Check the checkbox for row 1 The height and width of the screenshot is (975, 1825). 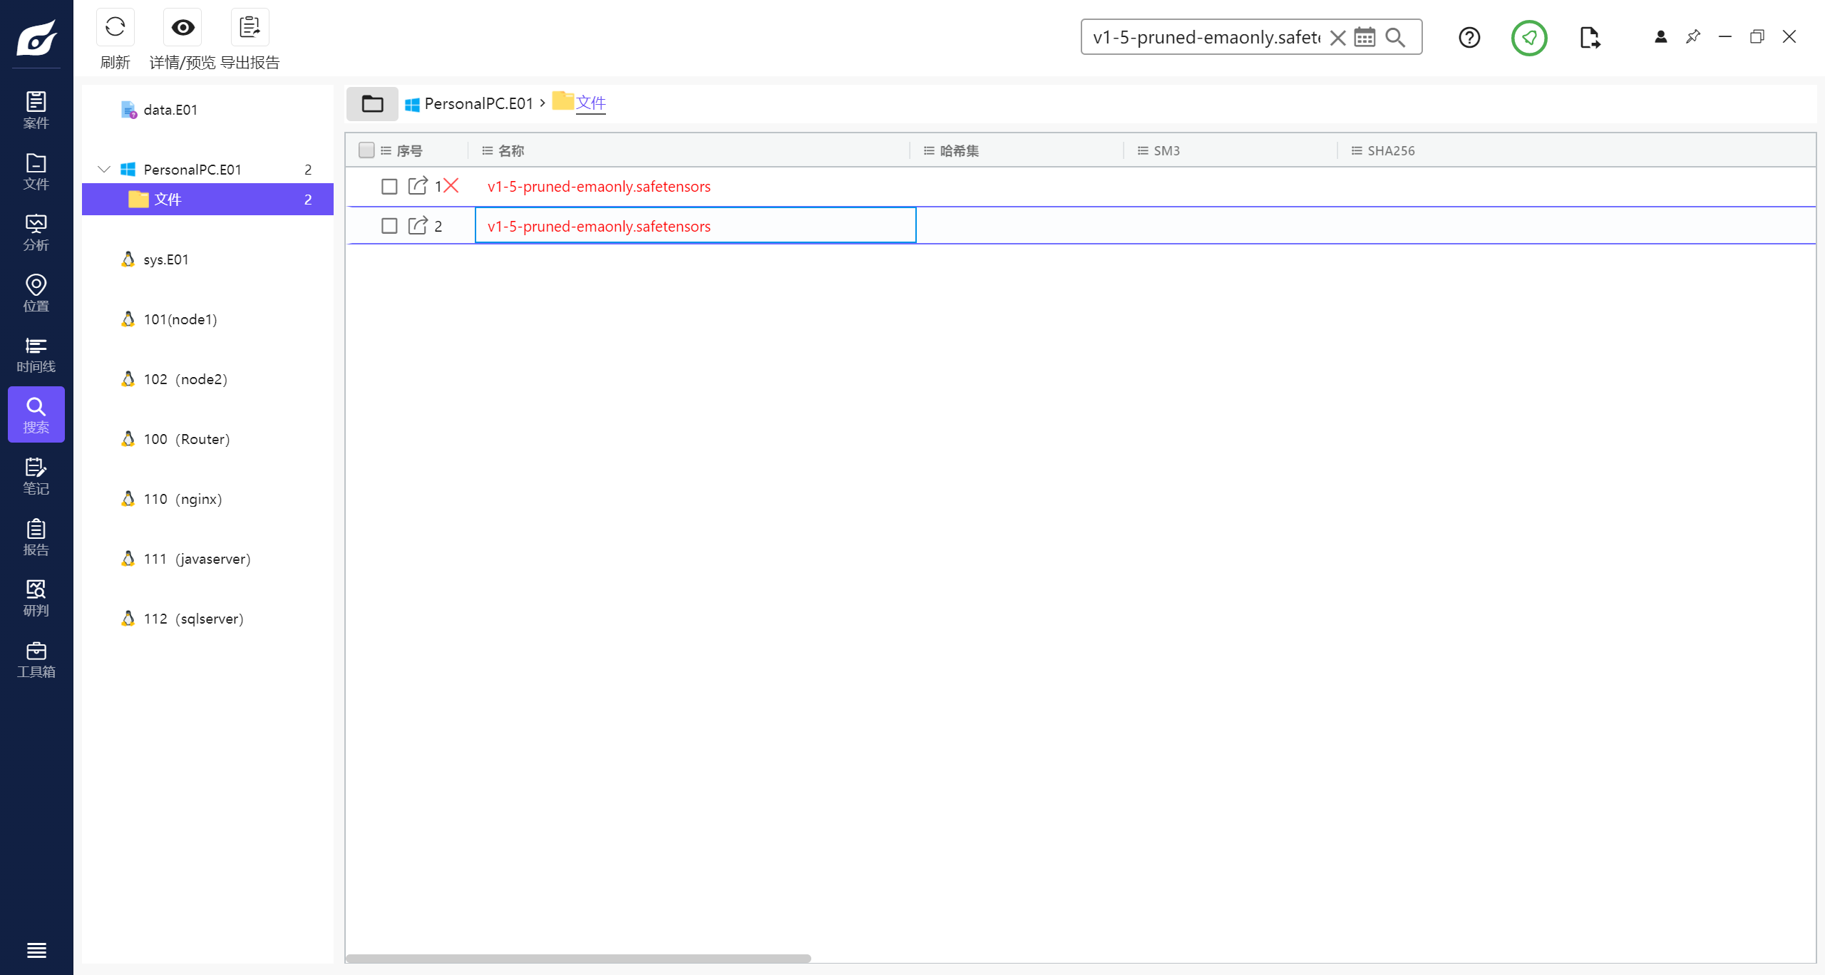[x=389, y=187]
